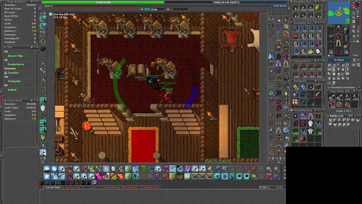The width and height of the screenshot is (362, 204).
Task: Switch to the Local Chat tab
Action: pos(53,187)
